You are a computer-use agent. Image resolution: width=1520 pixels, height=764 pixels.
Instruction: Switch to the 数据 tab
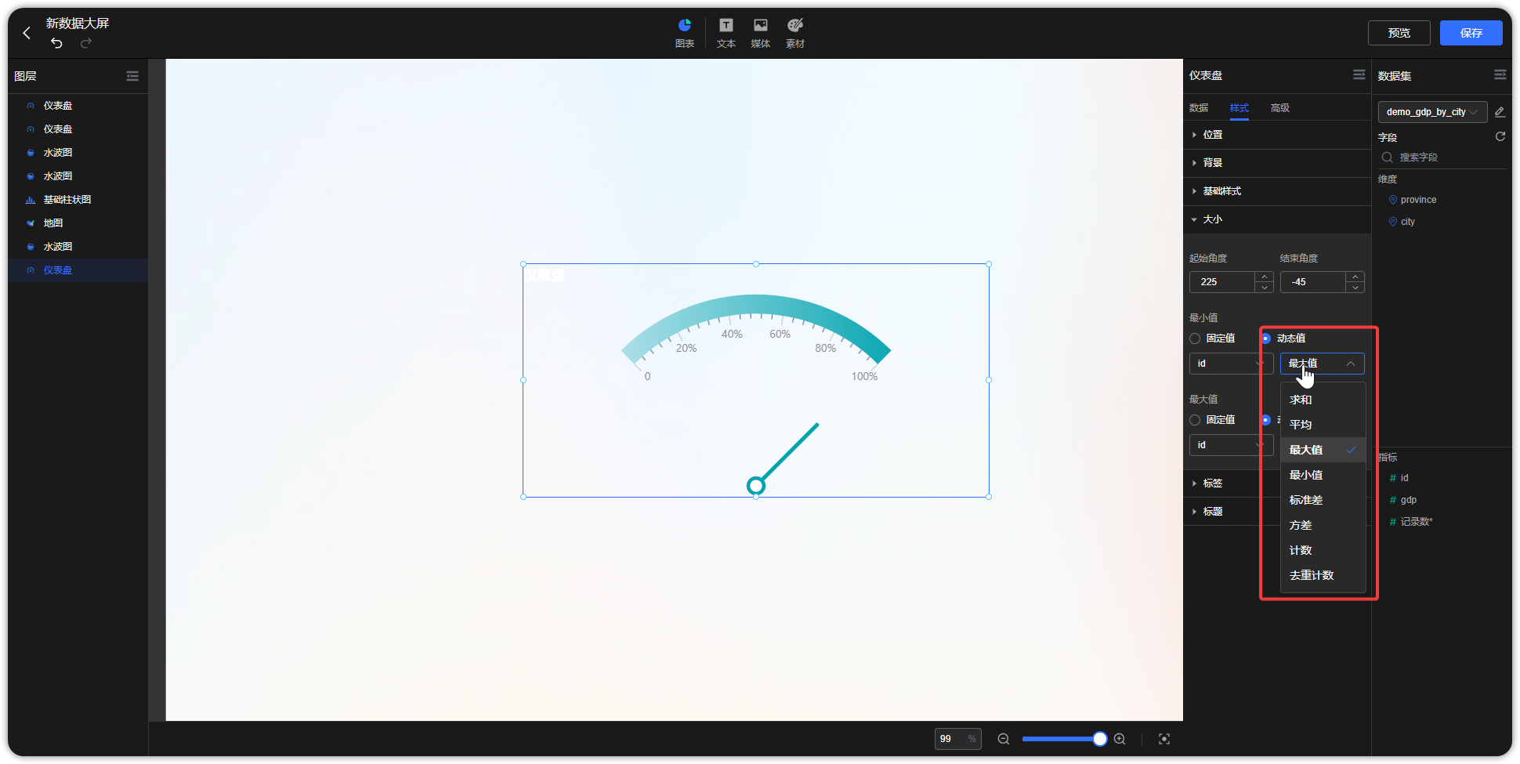(1199, 108)
